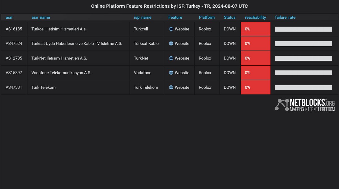This screenshot has width=339, height=189.
Task: Click the globe icon in Türksat Kablo row
Action: (171, 43)
